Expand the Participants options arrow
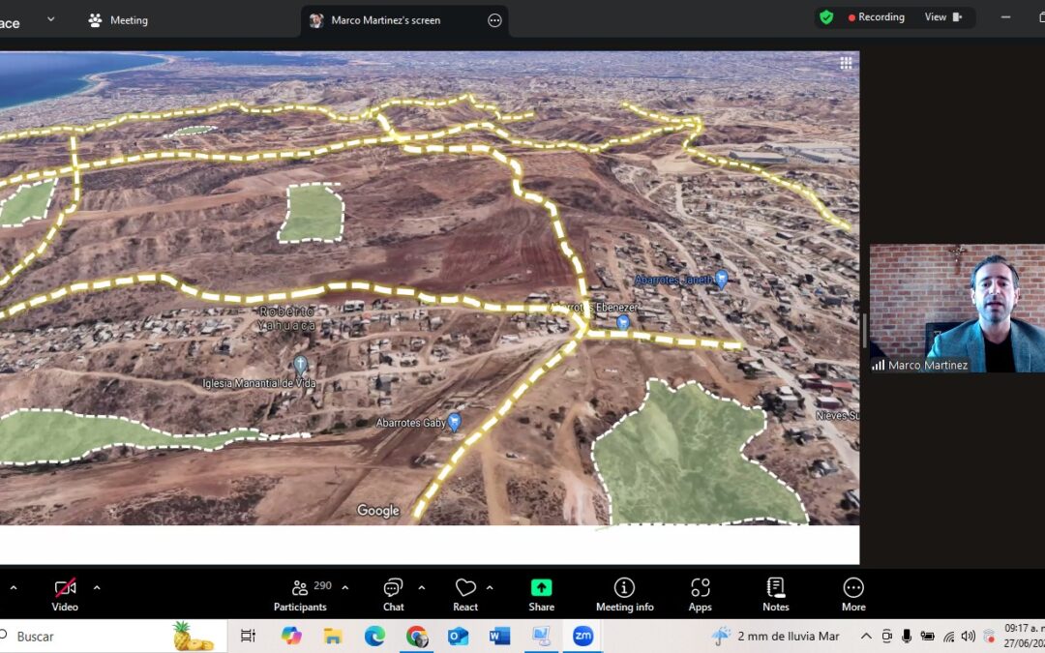1045x653 pixels. pyautogui.click(x=345, y=587)
